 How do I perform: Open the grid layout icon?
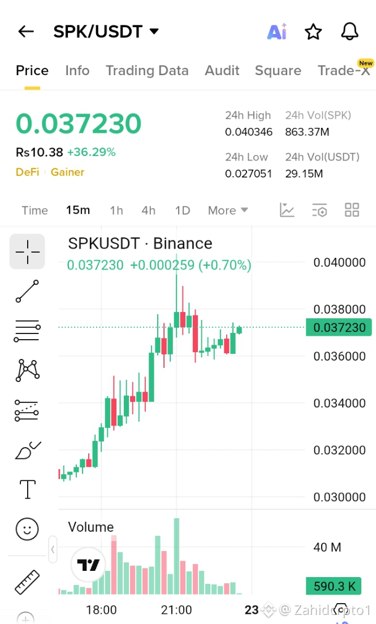point(352,210)
